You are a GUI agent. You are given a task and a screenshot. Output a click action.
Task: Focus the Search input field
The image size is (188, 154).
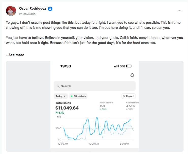(x=96, y=86)
